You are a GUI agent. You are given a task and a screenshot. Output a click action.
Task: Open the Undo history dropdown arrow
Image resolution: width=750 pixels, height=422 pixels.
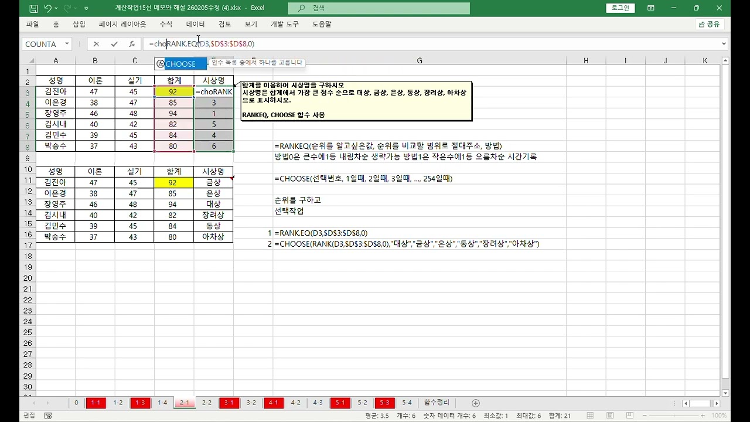(x=56, y=8)
